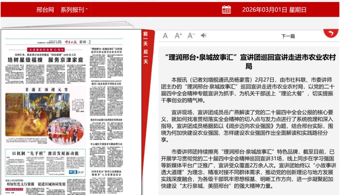Increase article font size with A+
The height and width of the screenshot is (195, 340).
[178, 36]
